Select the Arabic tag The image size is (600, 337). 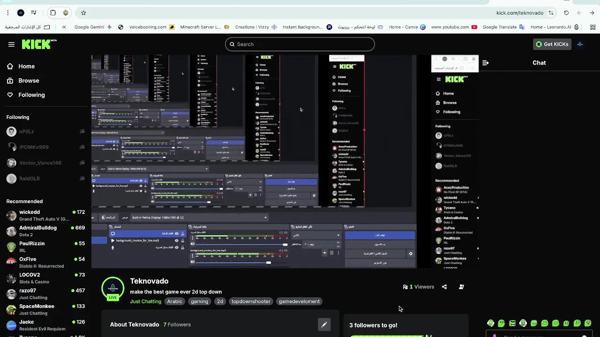(x=174, y=301)
